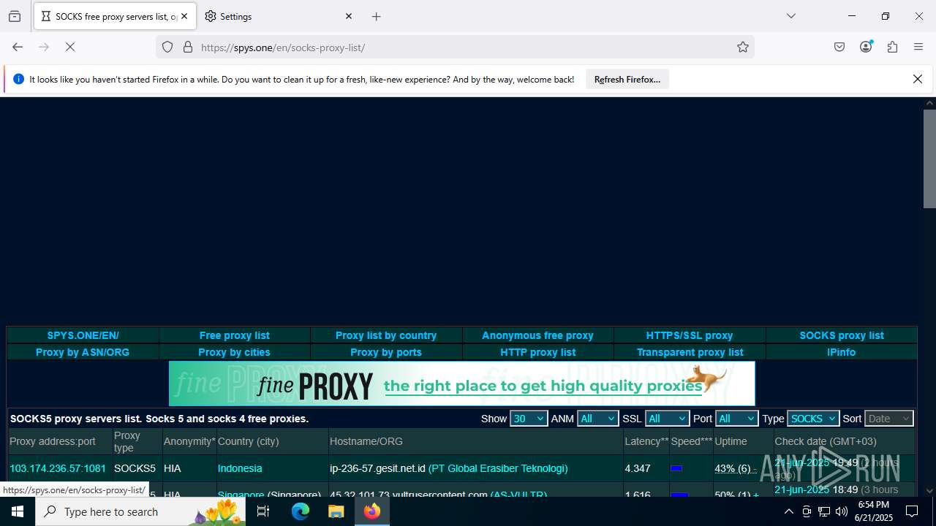
Task: Open the Firefox application menu
Action: [918, 47]
